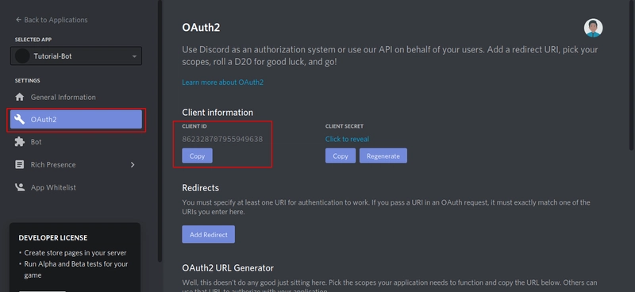Copy the Client Secret
Image resolution: width=635 pixels, height=292 pixels.
click(x=341, y=156)
